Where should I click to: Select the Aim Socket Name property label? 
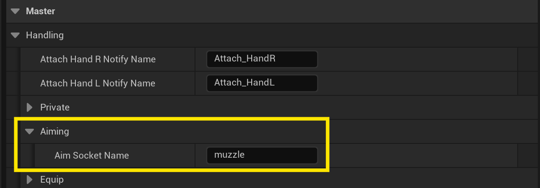(x=91, y=155)
